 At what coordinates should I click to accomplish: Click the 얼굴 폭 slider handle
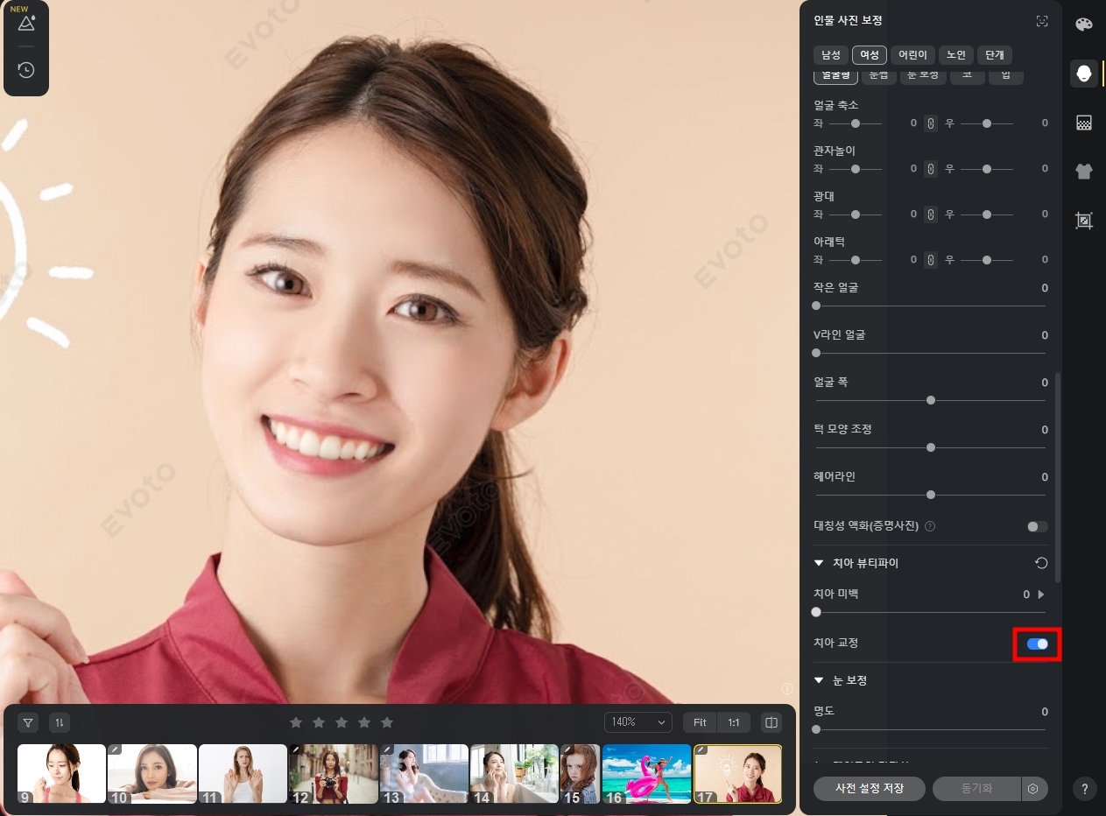coord(931,400)
